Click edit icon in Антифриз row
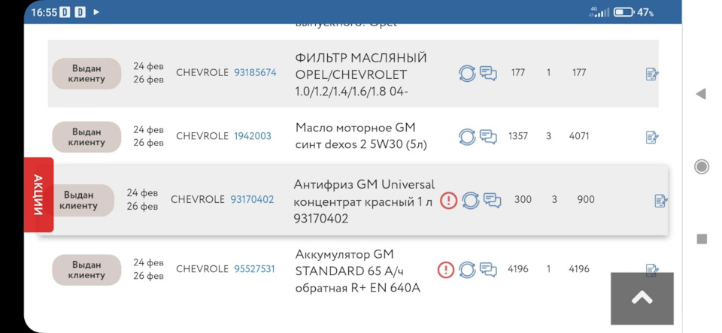The image size is (722, 333). click(661, 201)
